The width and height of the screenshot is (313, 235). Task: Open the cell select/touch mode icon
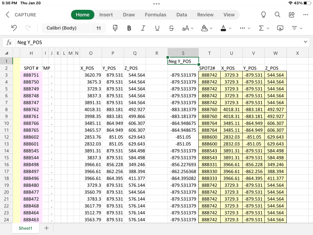pos(280,28)
